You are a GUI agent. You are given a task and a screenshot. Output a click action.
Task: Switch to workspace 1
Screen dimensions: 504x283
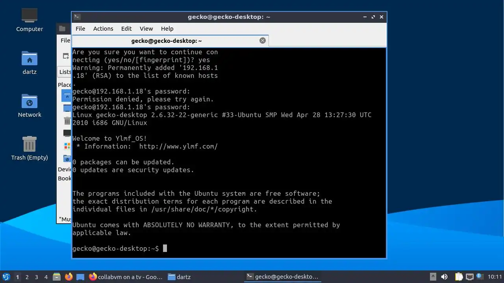17,277
